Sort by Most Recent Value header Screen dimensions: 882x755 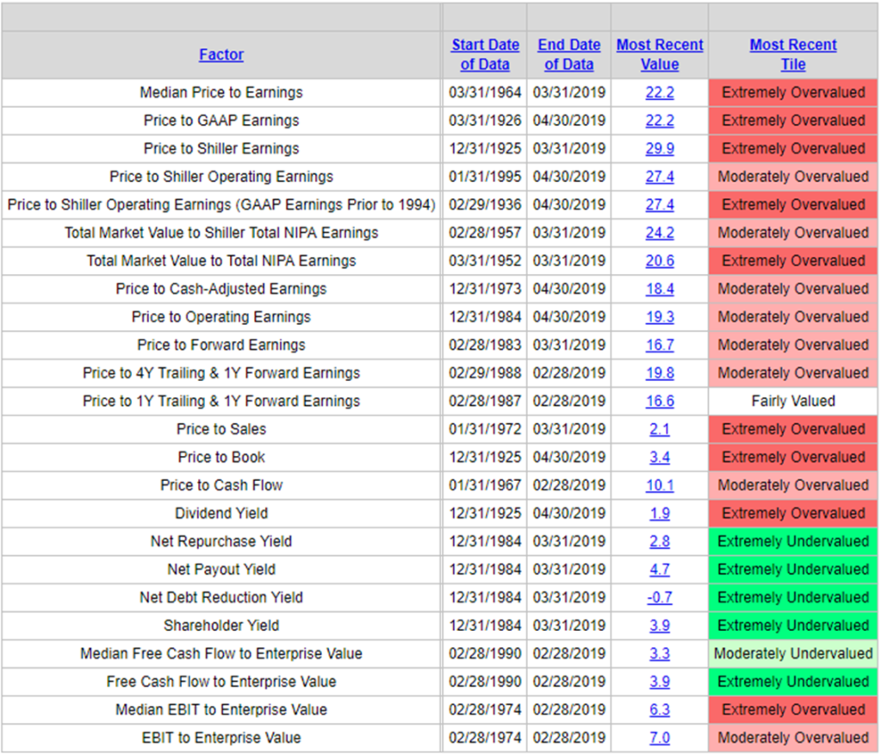pyautogui.click(x=660, y=54)
